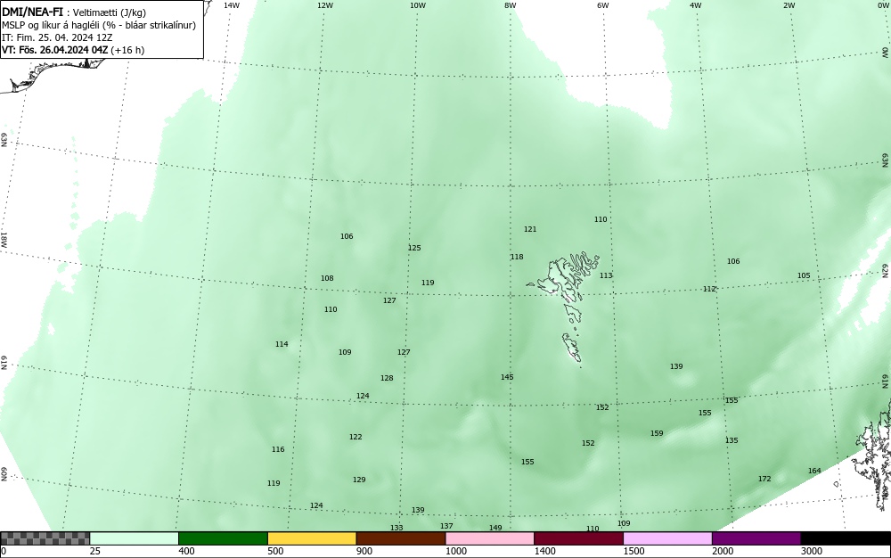The width and height of the screenshot is (891, 558).
Task: Click the legend tick label 25
Action: [x=96, y=551]
